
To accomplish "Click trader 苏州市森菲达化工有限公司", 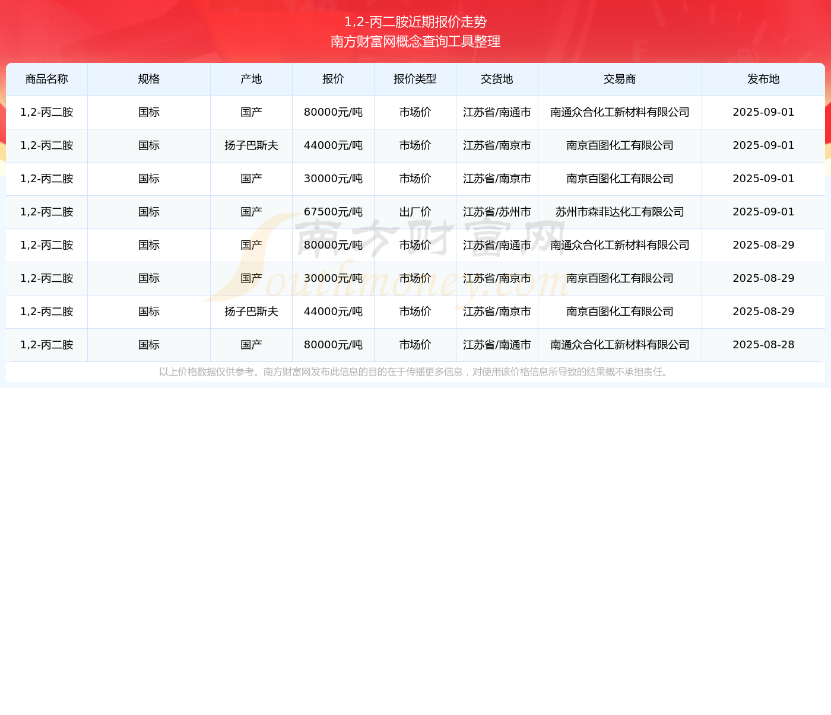I will tap(620, 212).
